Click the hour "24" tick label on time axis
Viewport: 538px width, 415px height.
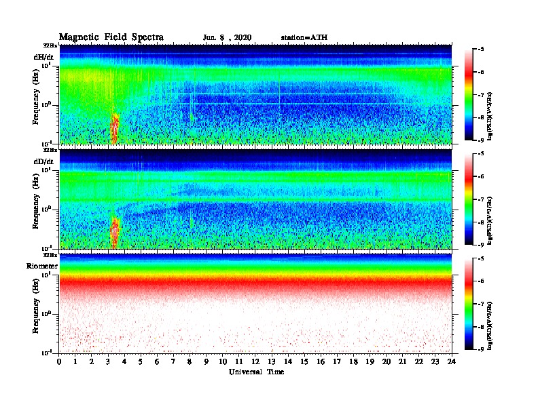coord(452,361)
